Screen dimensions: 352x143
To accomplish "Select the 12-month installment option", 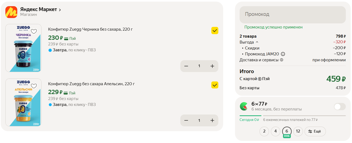I will (x=298, y=131).
